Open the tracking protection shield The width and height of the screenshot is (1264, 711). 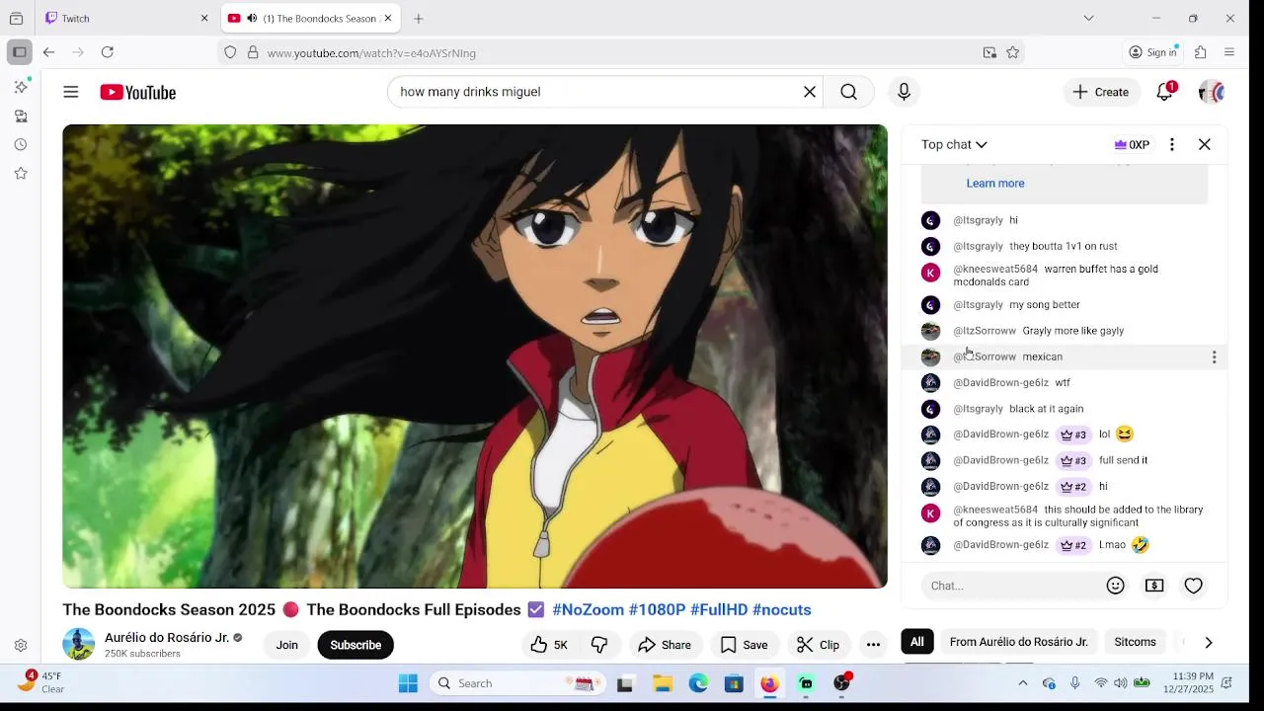[230, 52]
